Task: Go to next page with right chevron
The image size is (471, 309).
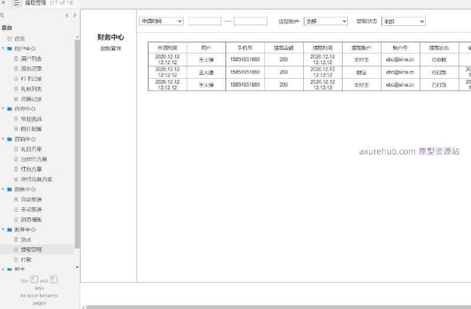Action: pos(75,15)
